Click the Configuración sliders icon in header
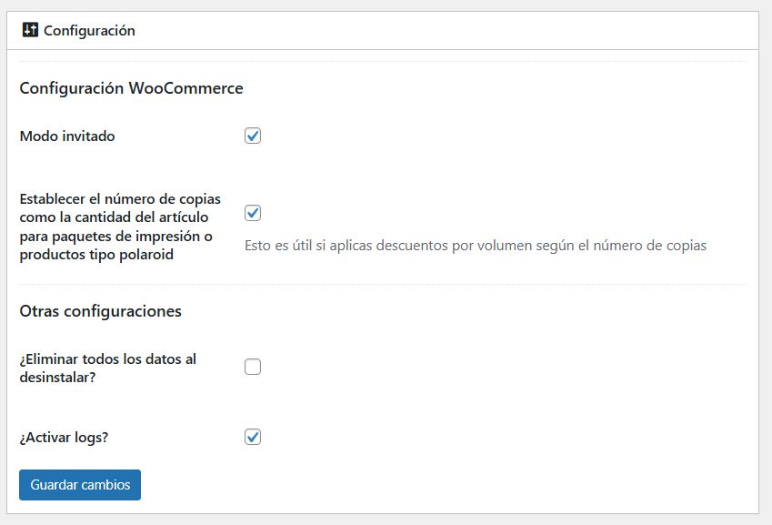 [x=30, y=30]
